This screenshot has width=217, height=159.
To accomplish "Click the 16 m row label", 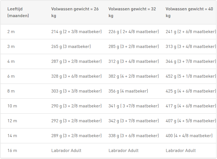I will [12, 151].
